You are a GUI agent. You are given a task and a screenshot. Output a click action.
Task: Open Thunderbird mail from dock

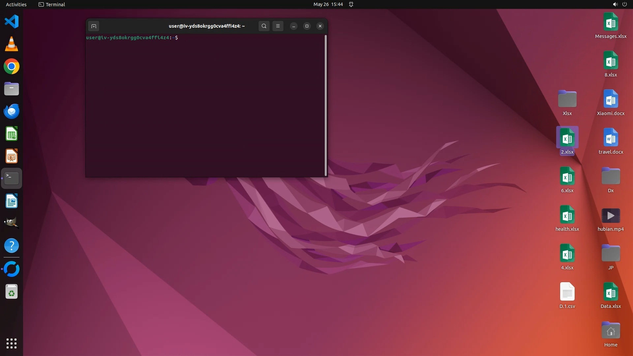(12, 111)
